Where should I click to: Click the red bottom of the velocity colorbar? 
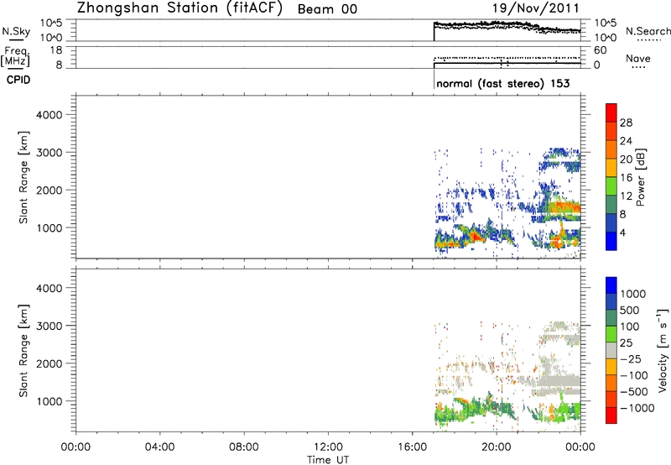[611, 415]
